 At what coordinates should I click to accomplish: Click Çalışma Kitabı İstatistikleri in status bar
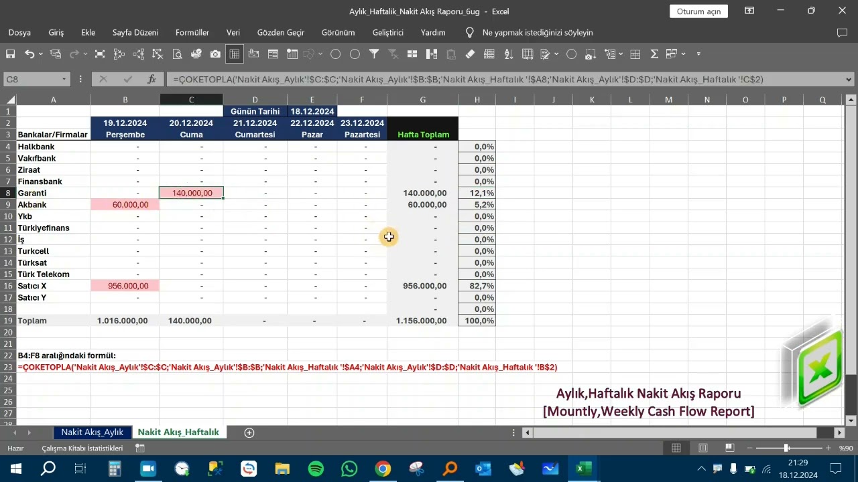(x=82, y=448)
